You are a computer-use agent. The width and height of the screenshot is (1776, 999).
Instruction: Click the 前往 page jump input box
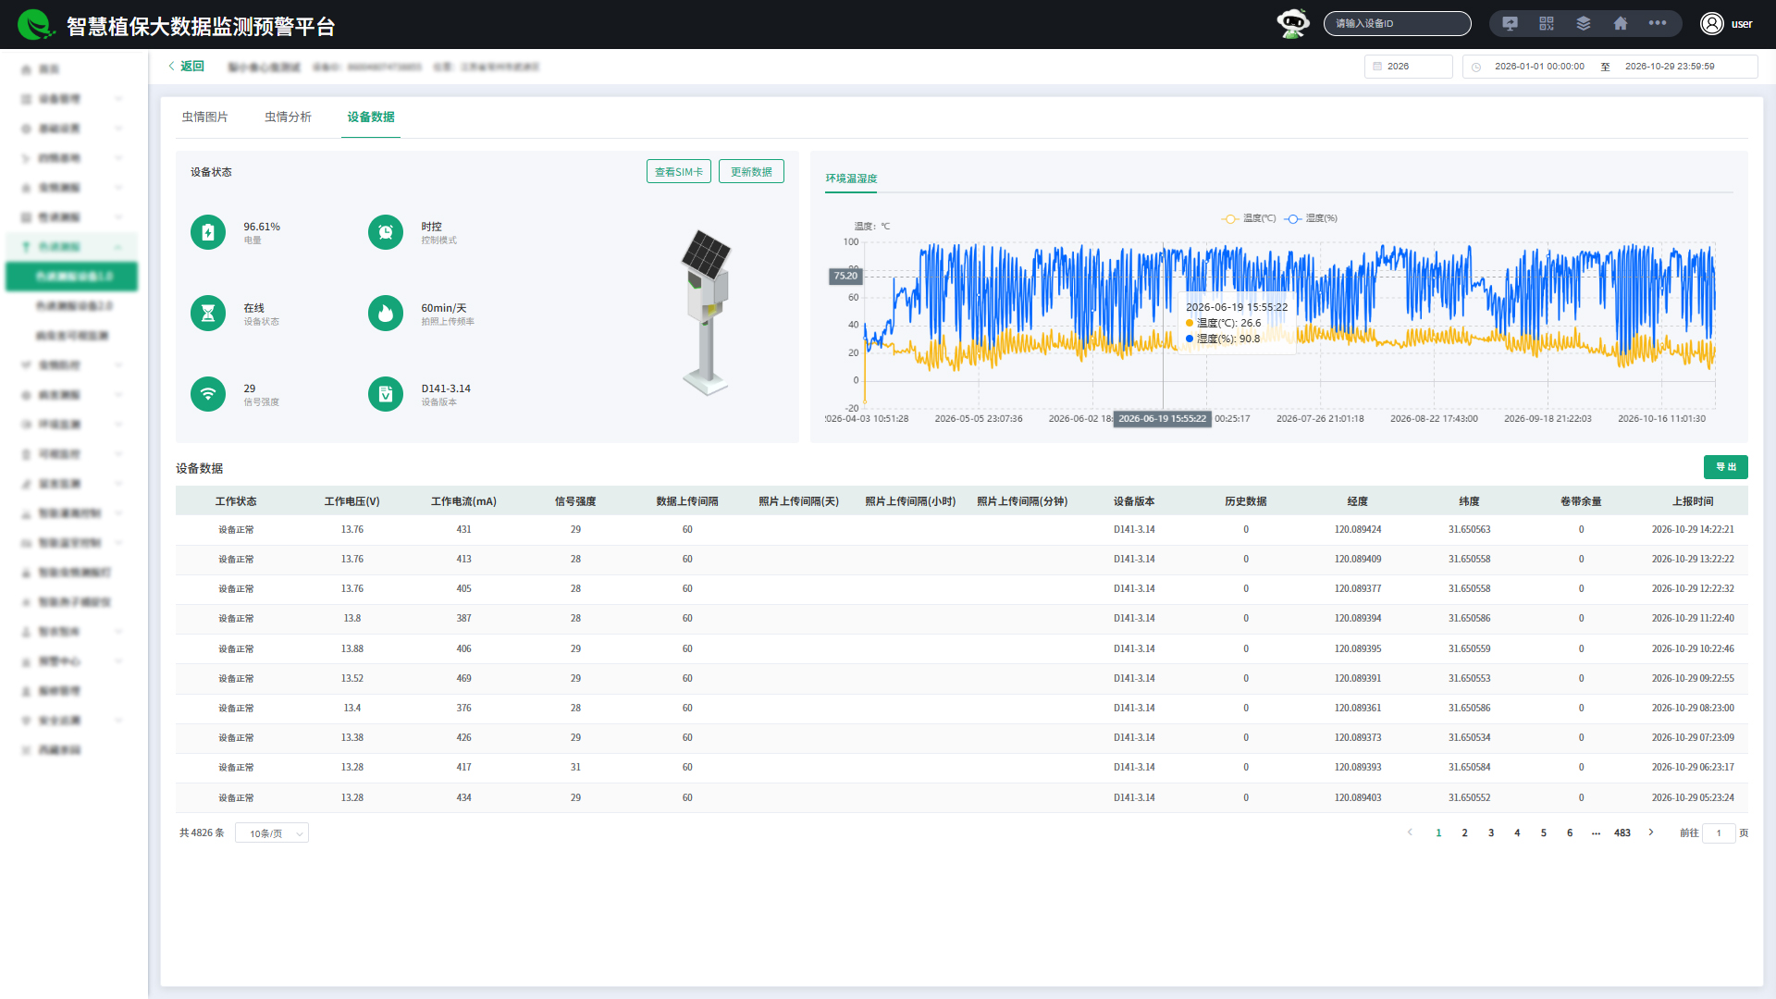(1719, 833)
